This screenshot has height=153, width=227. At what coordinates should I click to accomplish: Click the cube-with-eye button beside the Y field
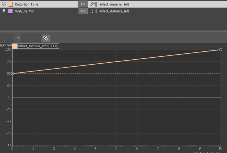46,38
